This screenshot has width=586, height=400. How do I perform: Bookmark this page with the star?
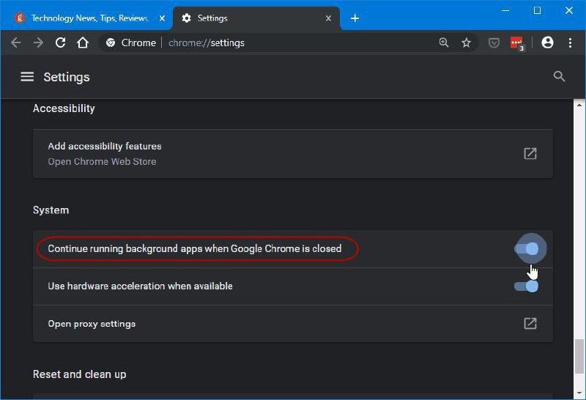pyautogui.click(x=466, y=42)
